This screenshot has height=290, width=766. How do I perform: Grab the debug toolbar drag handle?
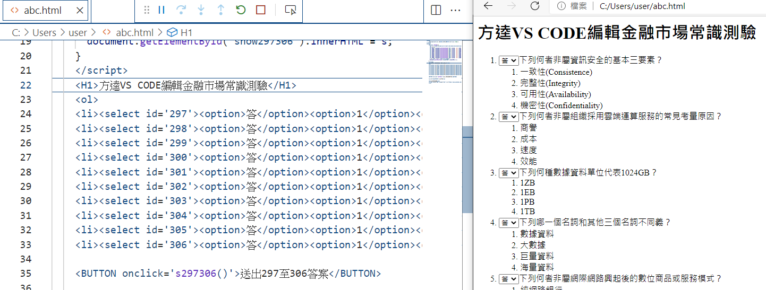point(147,10)
